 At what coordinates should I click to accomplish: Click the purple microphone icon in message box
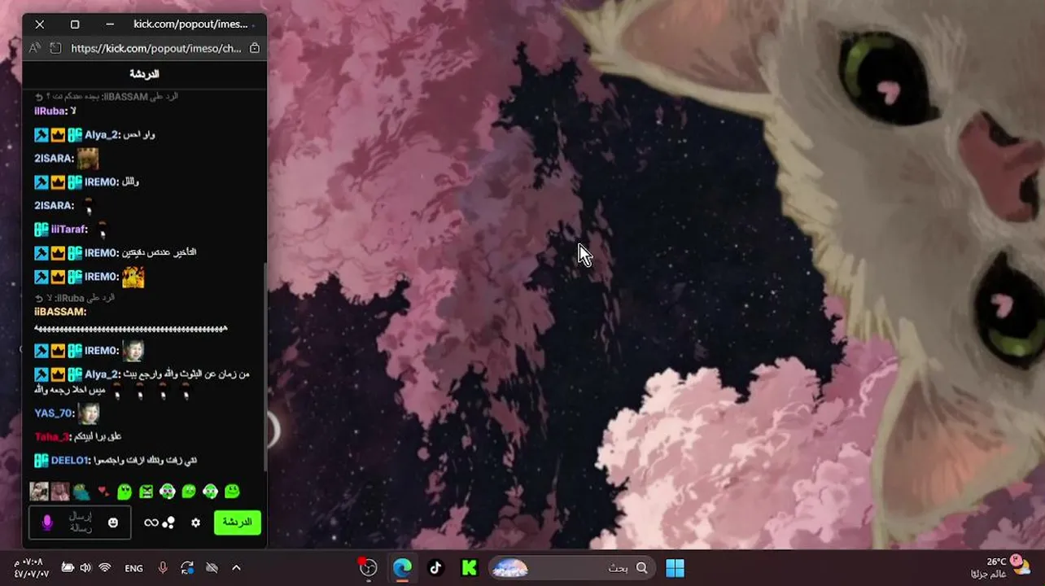47,523
